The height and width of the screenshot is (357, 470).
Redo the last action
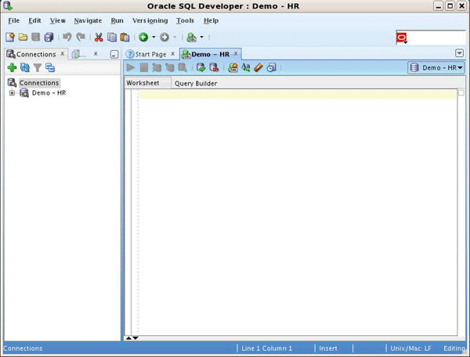pos(81,37)
